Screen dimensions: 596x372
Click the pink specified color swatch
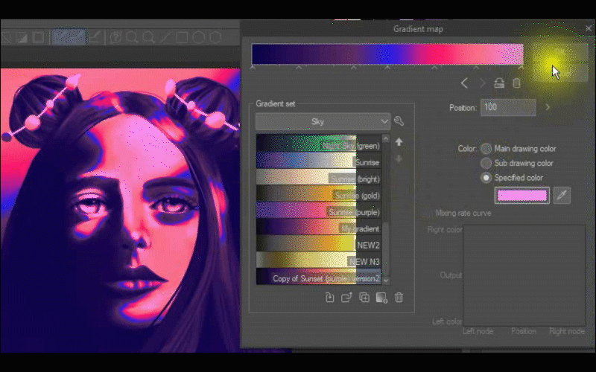point(521,196)
